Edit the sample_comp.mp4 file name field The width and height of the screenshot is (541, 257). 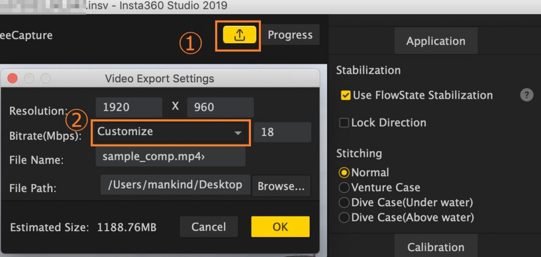171,157
